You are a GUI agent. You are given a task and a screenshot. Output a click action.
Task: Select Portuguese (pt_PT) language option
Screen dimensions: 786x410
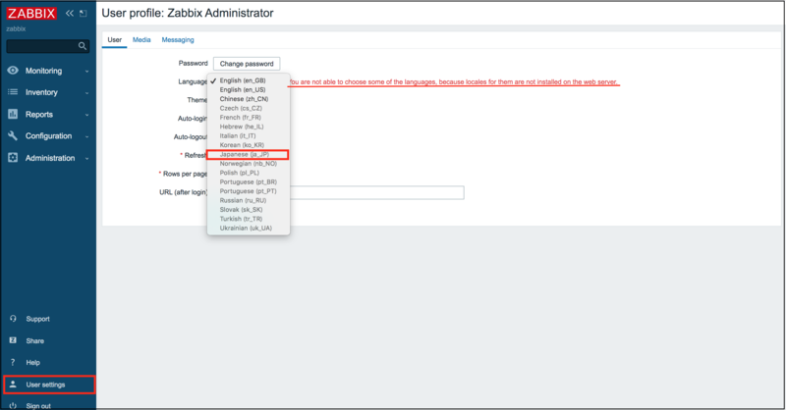[x=249, y=191]
